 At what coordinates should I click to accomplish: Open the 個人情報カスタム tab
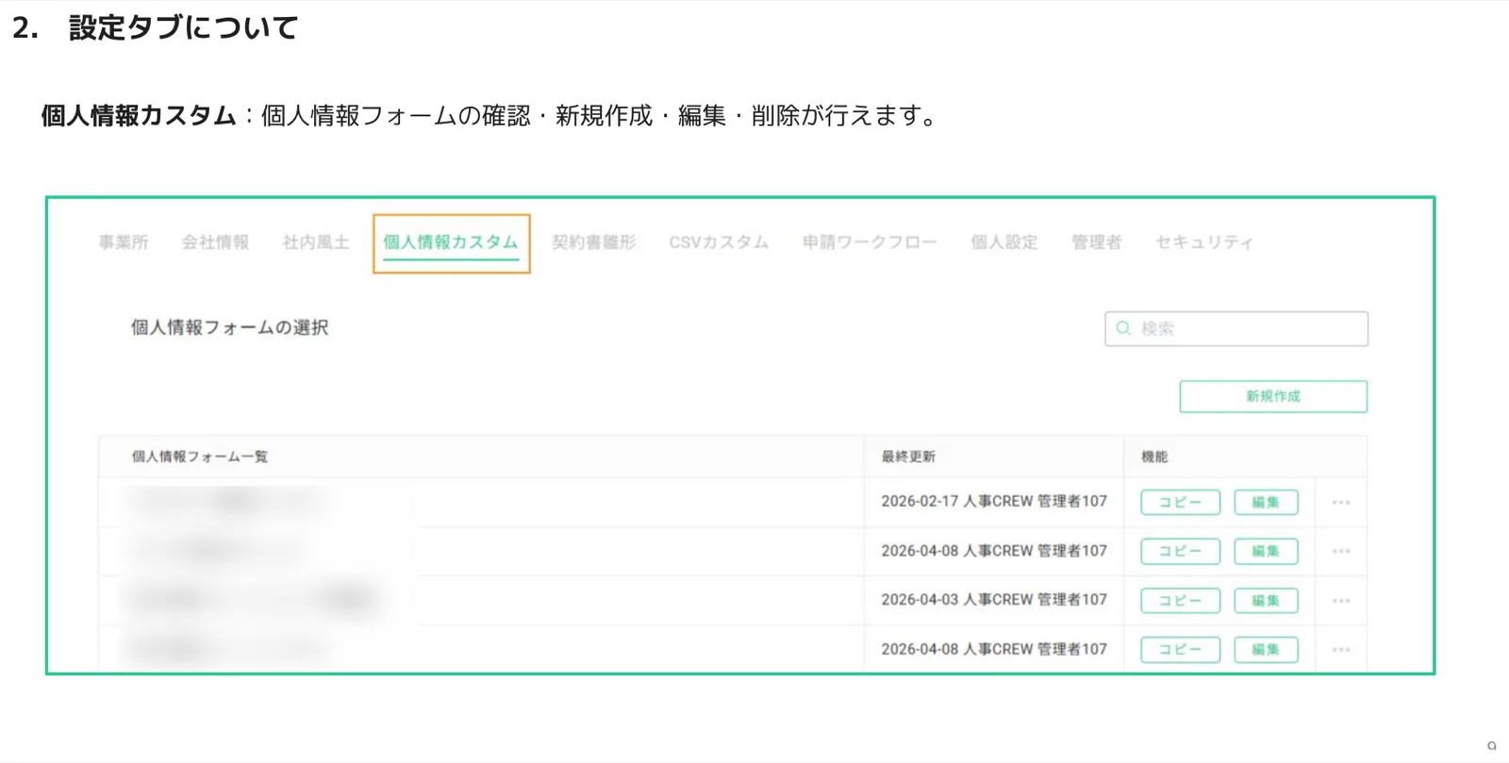[451, 242]
